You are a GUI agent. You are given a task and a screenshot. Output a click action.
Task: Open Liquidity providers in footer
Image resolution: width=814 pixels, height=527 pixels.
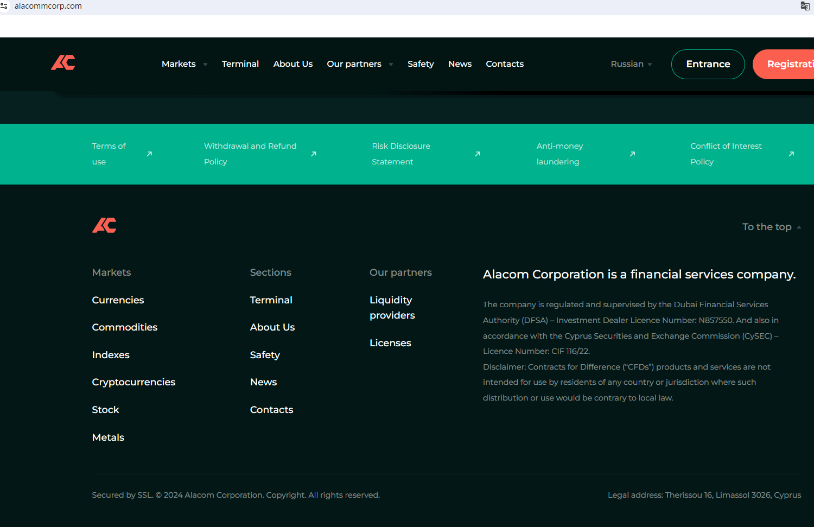[392, 308]
